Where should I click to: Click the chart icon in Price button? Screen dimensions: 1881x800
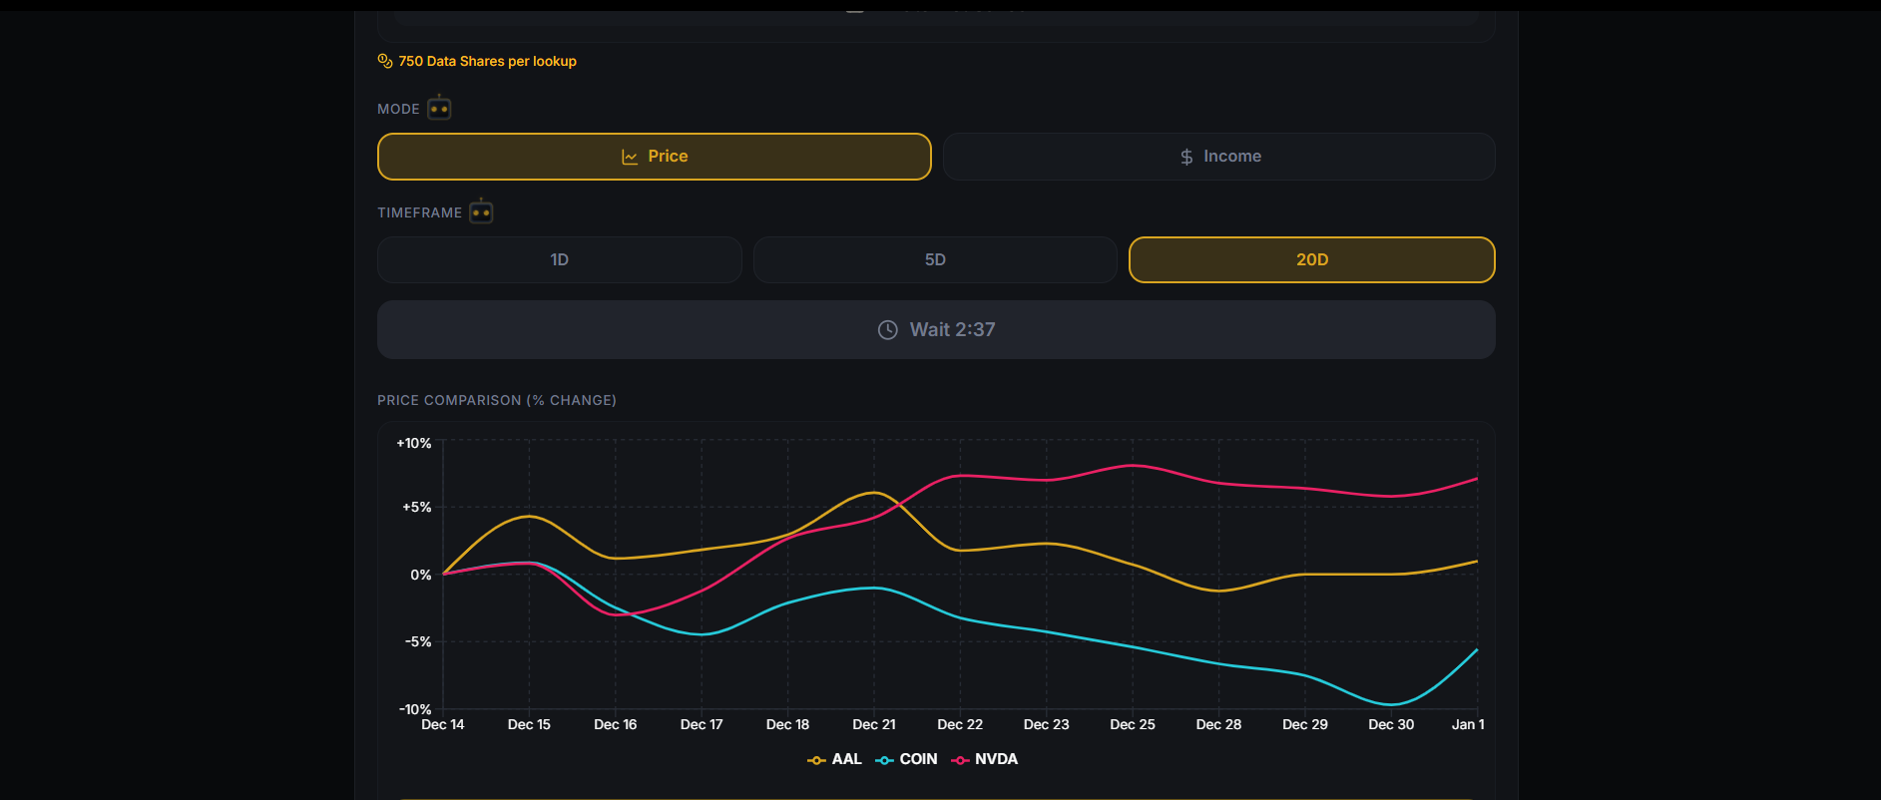coord(630,157)
